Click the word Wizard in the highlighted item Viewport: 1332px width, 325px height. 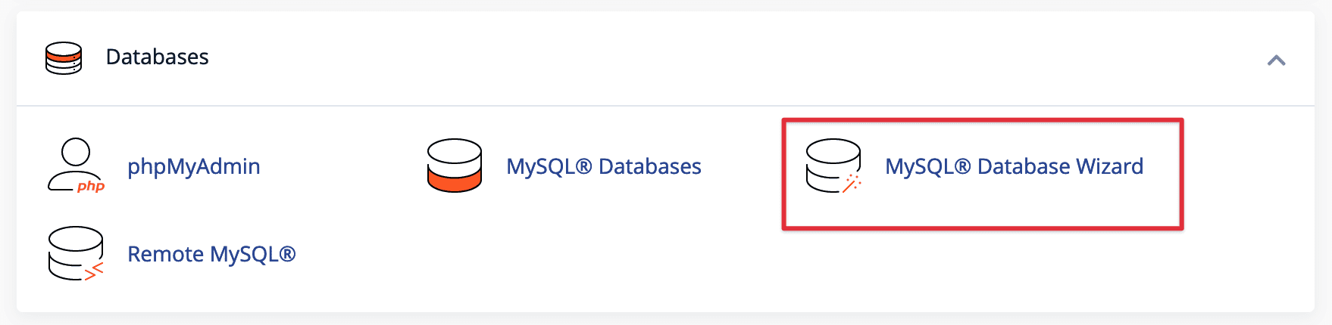(x=1110, y=166)
